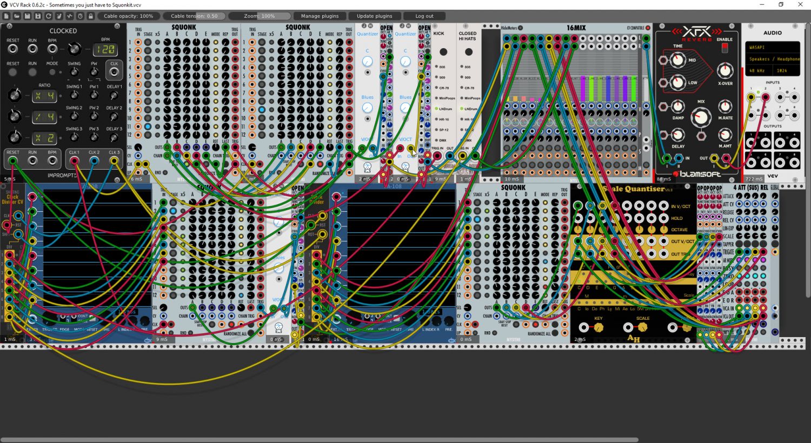Toggle the Clocked RUN button
This screenshot has height=443, width=811.
32,72
